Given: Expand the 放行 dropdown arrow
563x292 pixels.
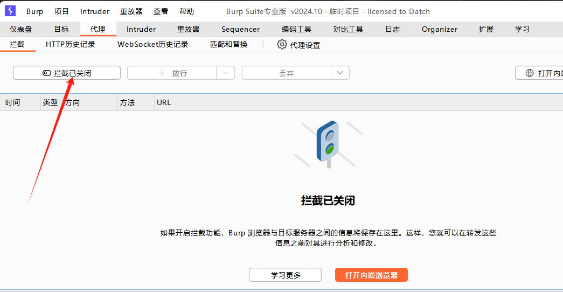Looking at the screenshot, I should click(226, 73).
